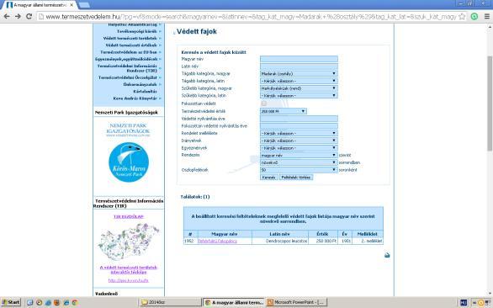Screen dimensions: 493x308
Task: Open the Természetvédelmi érték dropdown
Action: point(284,111)
